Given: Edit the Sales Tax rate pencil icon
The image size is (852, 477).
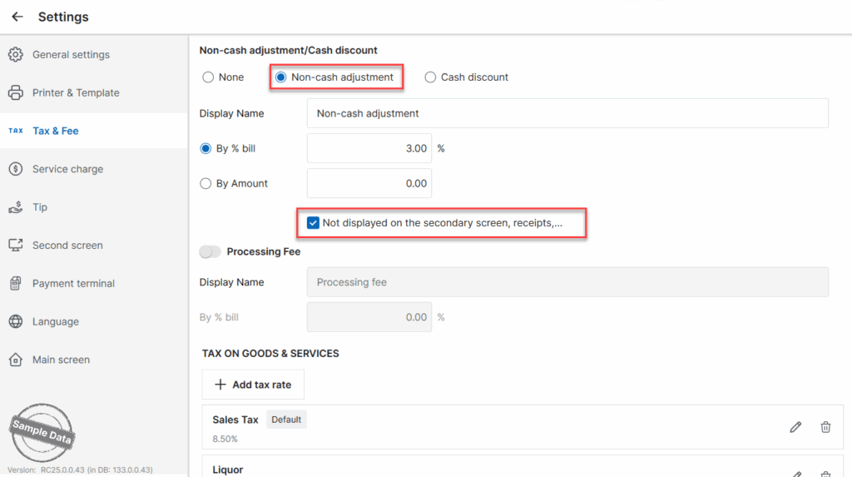Looking at the screenshot, I should pyautogui.click(x=795, y=427).
